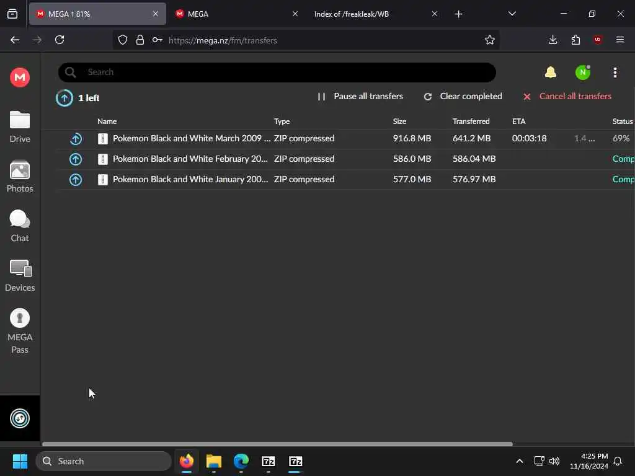
Task: Click the 576.97 MB transferred value
Action: (x=474, y=179)
